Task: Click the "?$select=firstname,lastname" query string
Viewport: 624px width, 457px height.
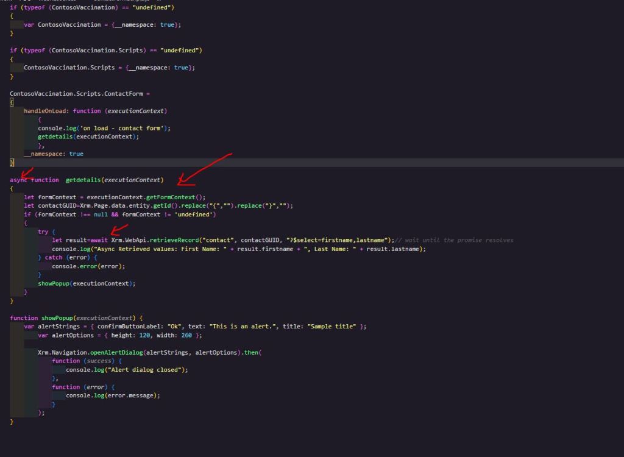Action: point(337,240)
